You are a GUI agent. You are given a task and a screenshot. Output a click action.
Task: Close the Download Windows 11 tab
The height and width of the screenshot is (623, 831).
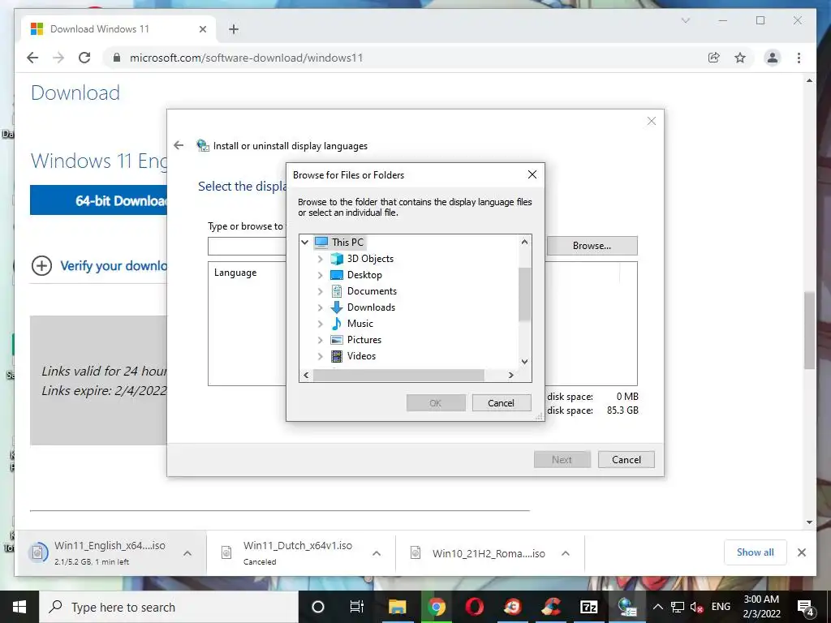click(202, 29)
